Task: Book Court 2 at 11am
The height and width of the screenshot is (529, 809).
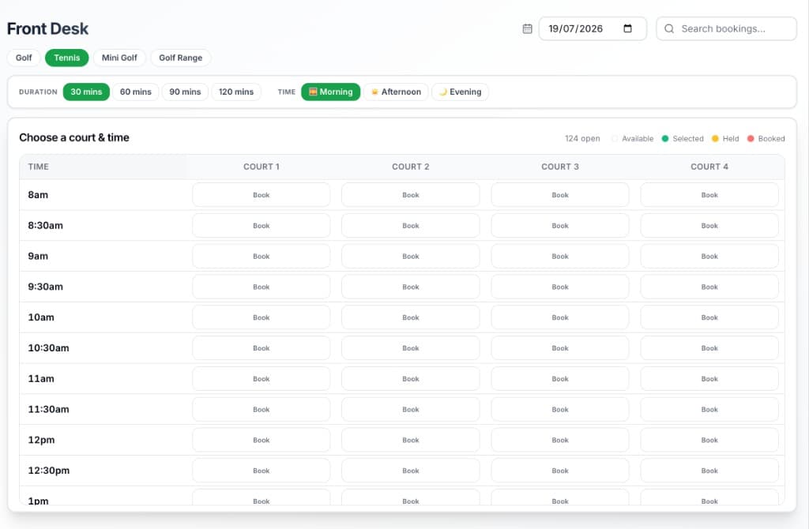Action: pyautogui.click(x=411, y=379)
